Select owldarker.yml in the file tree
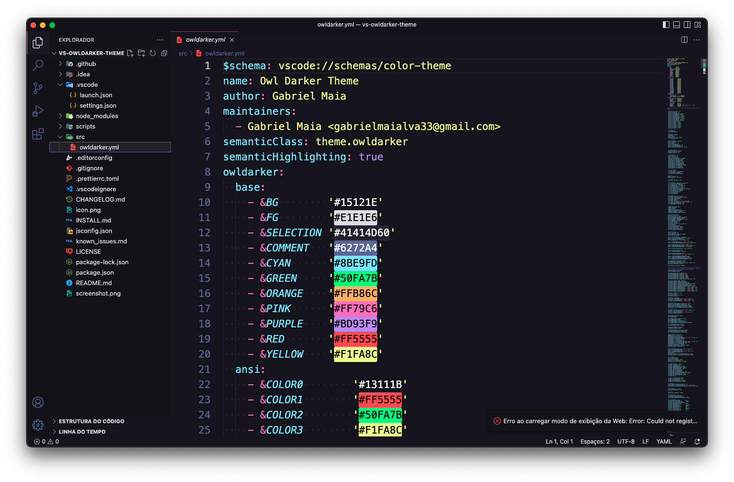Viewport: 734px width, 482px height. tap(110, 147)
